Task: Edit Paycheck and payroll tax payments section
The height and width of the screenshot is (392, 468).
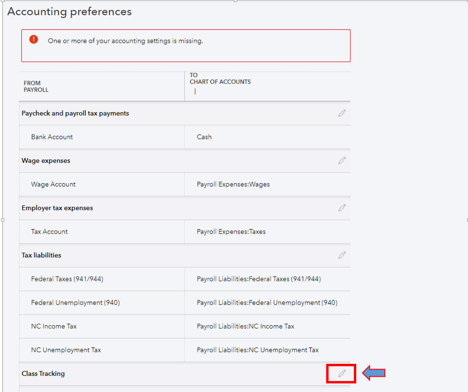Action: [342, 113]
